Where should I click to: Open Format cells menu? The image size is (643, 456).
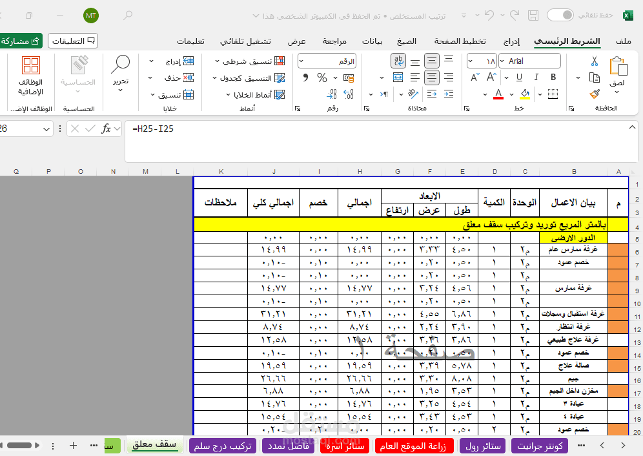172,95
